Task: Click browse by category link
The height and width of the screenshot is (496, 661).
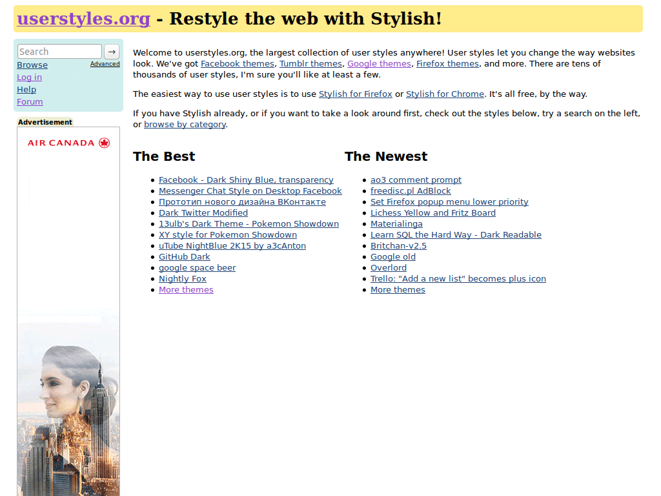Action: [185, 125]
